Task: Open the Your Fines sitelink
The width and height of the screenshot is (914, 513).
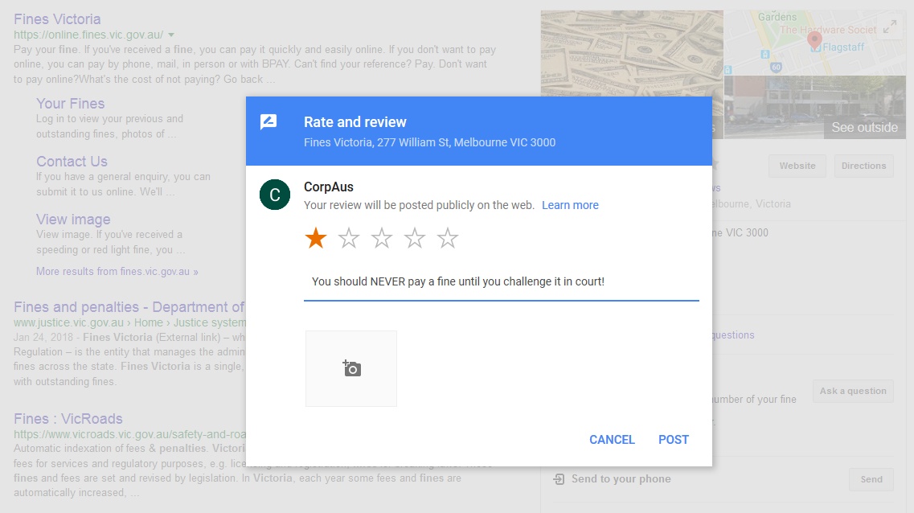Action: tap(71, 103)
